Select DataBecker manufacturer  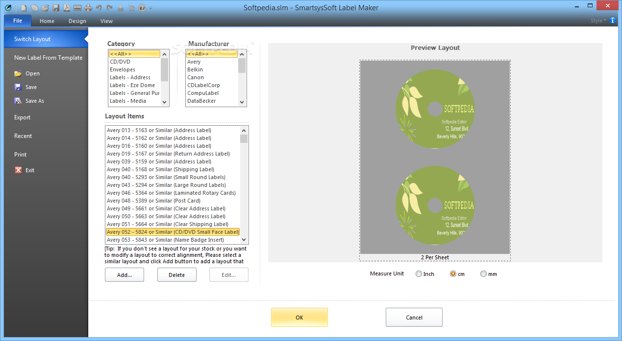click(201, 101)
